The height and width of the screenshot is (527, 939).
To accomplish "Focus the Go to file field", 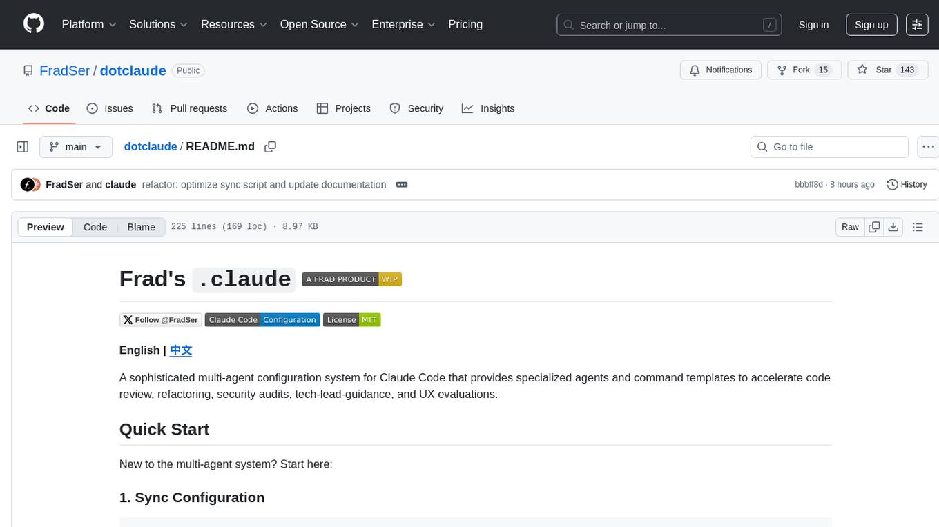I will pos(829,147).
